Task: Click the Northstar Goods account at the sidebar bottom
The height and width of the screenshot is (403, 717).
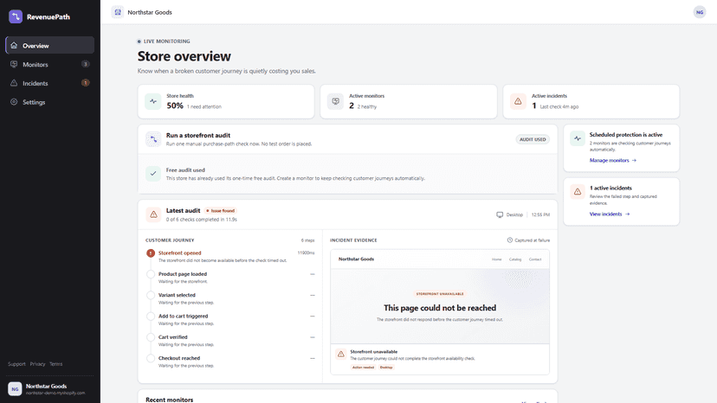Action: [50, 389]
